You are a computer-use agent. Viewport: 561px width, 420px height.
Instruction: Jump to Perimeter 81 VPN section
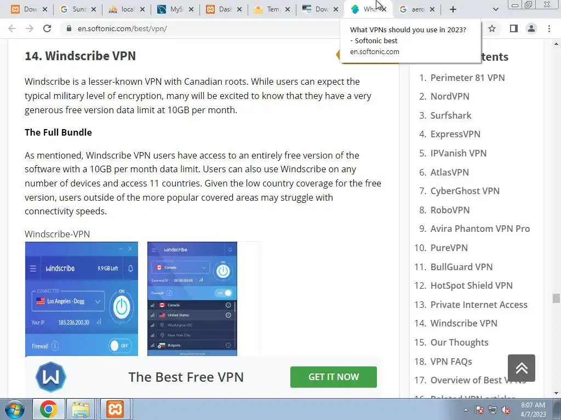click(467, 78)
